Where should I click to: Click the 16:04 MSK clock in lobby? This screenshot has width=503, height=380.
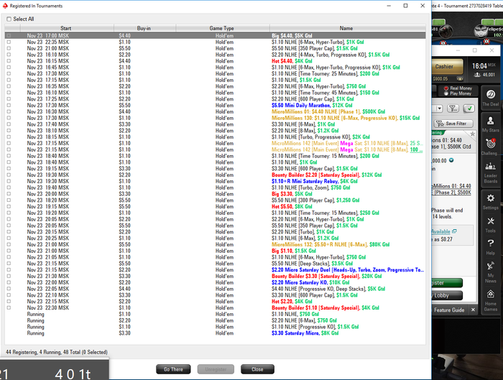pyautogui.click(x=484, y=66)
